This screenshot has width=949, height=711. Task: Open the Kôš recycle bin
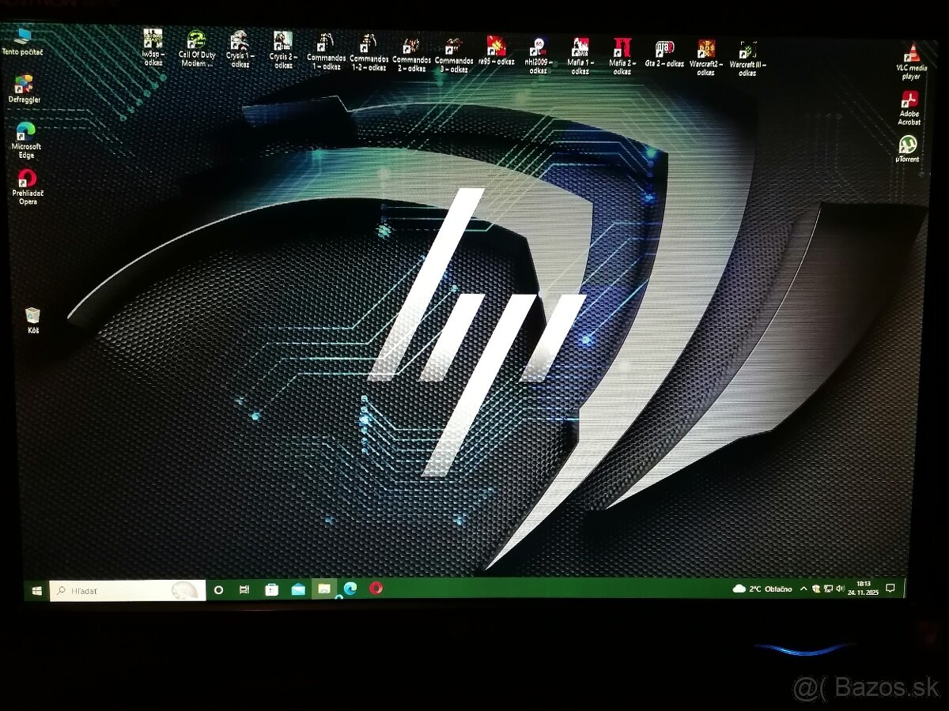click(x=32, y=314)
